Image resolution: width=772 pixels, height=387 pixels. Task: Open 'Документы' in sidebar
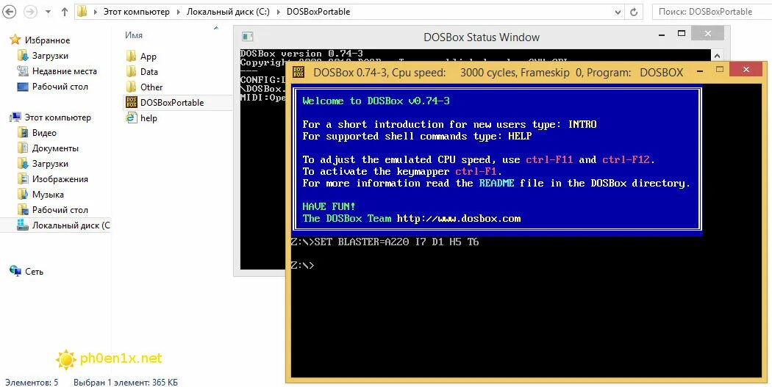pos(55,148)
